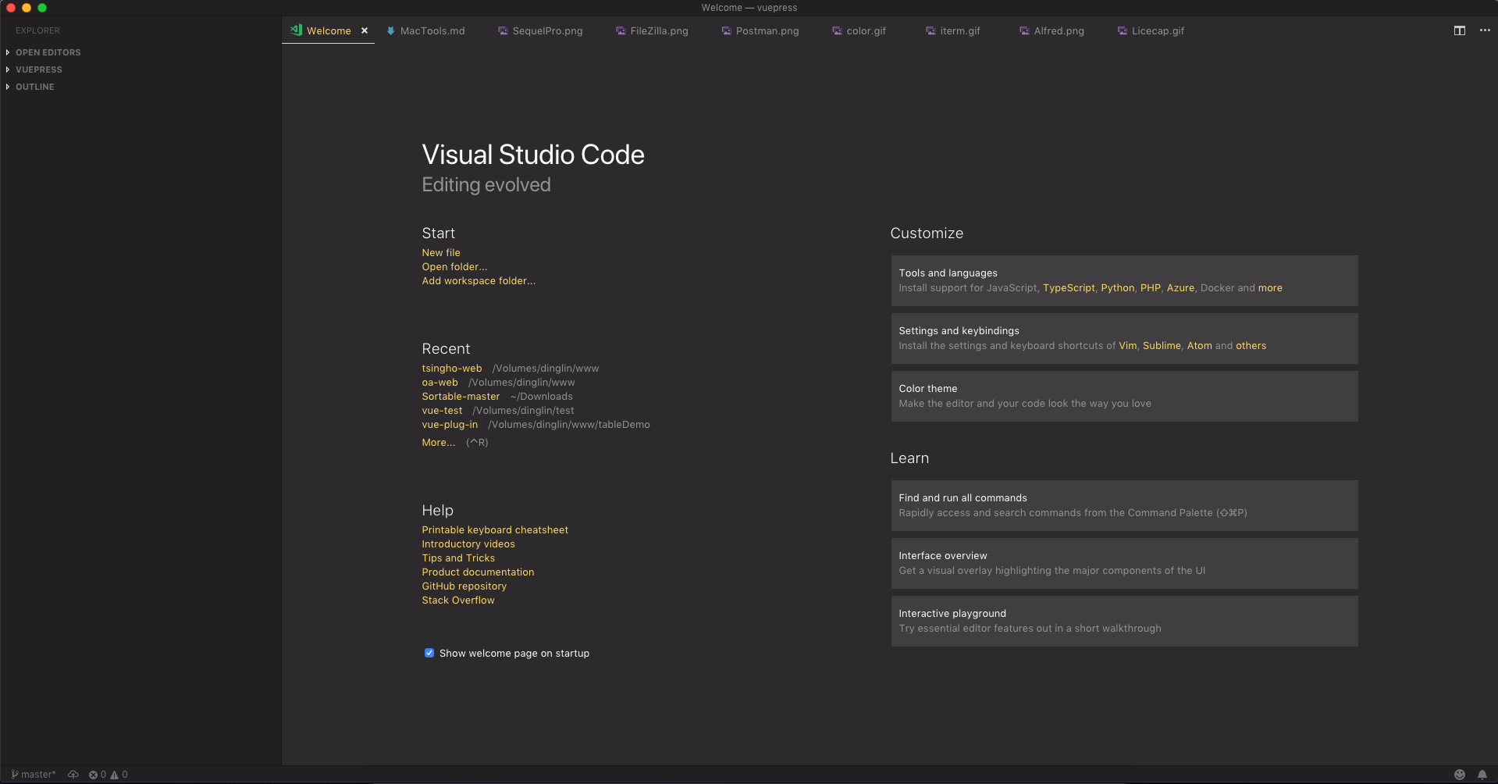The height and width of the screenshot is (784, 1498).
Task: Close the Welcome tab
Action: 365,30
